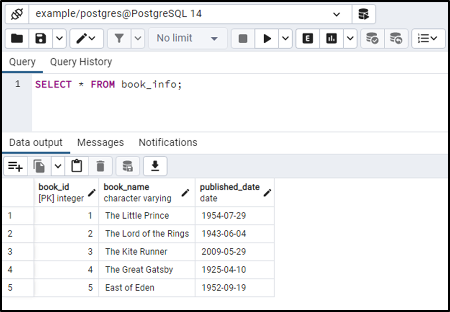The height and width of the screenshot is (312, 450).
Task: Paste rows using the clipboard icon
Action: pyautogui.click(x=76, y=166)
